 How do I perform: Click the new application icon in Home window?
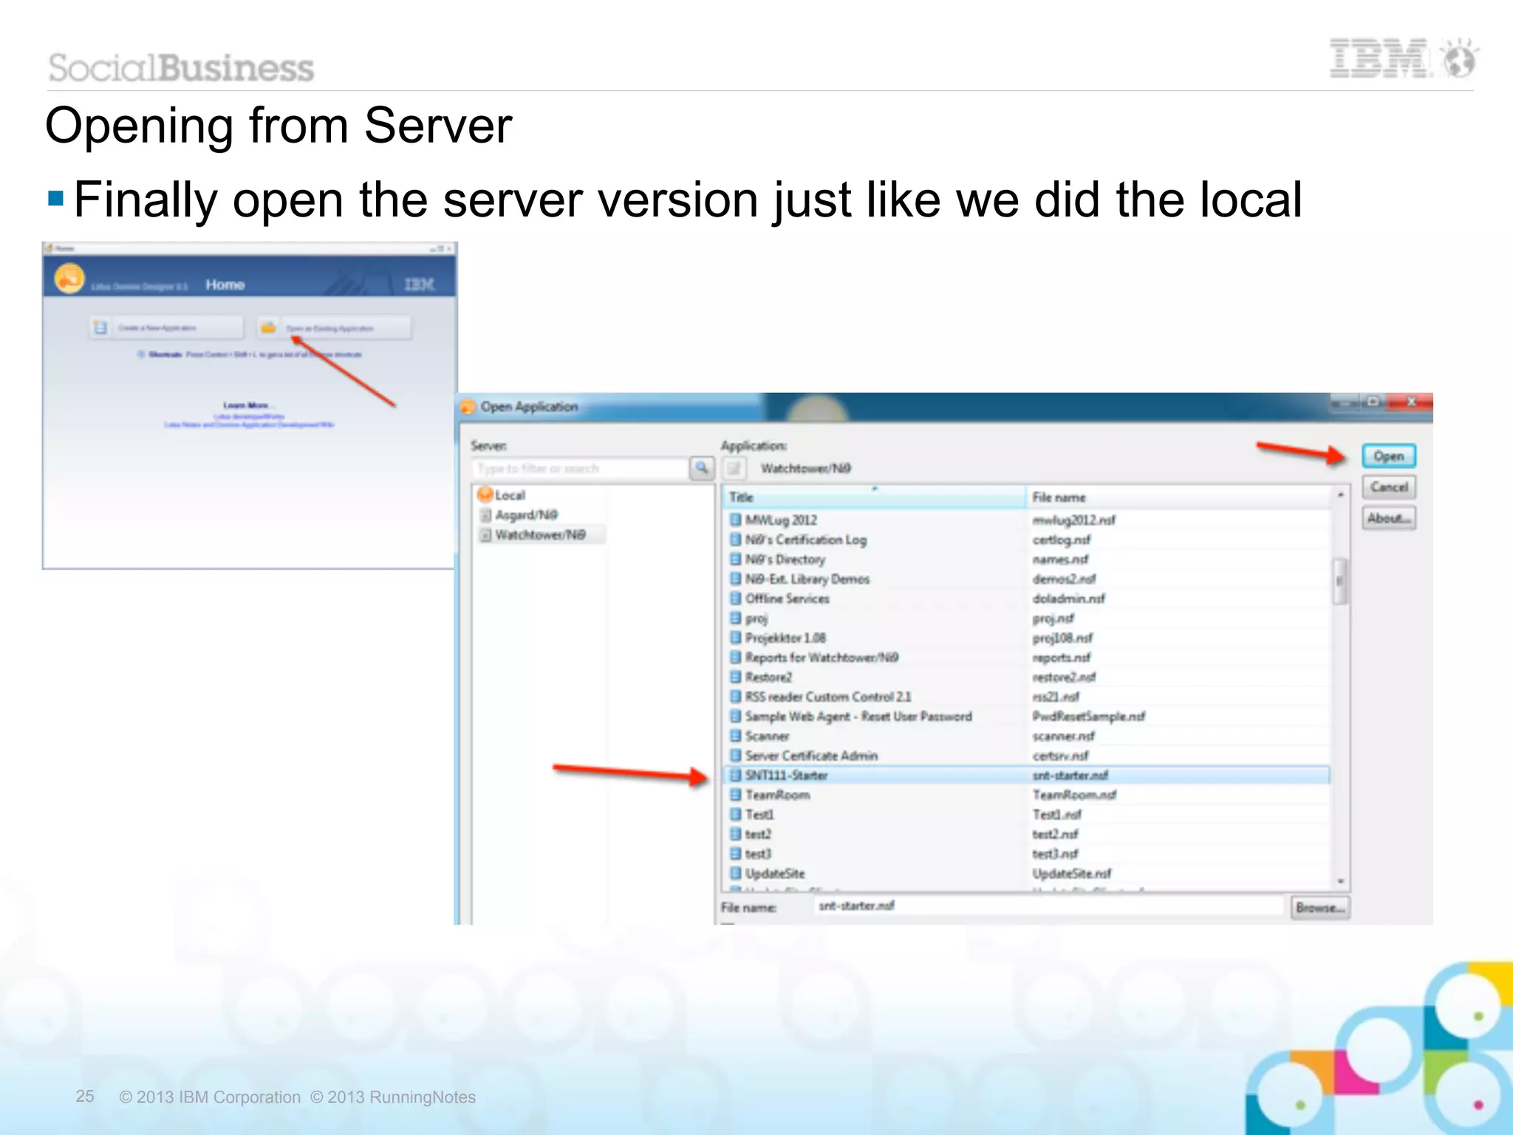pos(100,327)
